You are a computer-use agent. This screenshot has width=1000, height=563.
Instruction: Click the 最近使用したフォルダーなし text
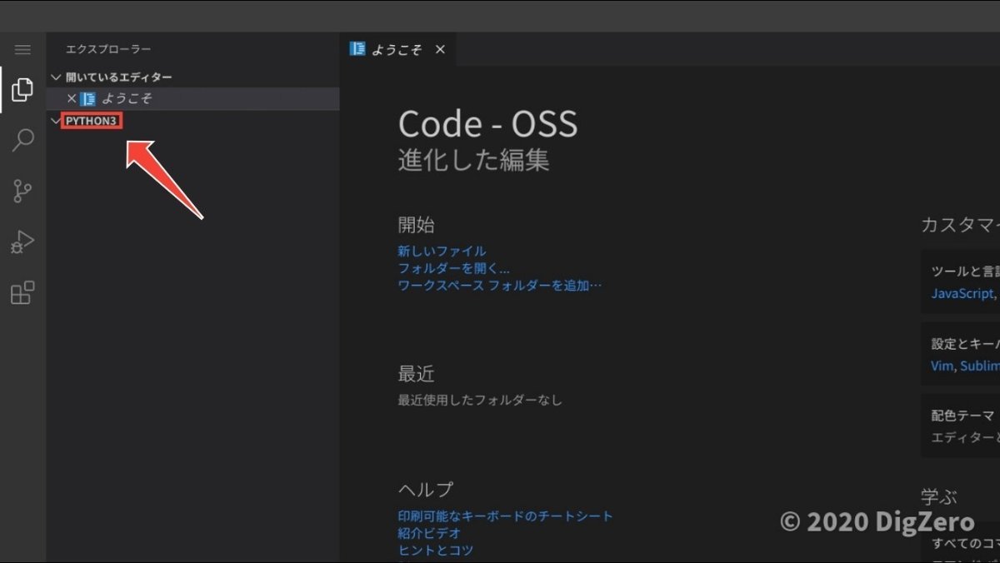[x=480, y=400]
